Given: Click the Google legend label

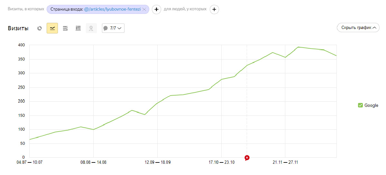Looking at the screenshot, I should click(x=371, y=105).
